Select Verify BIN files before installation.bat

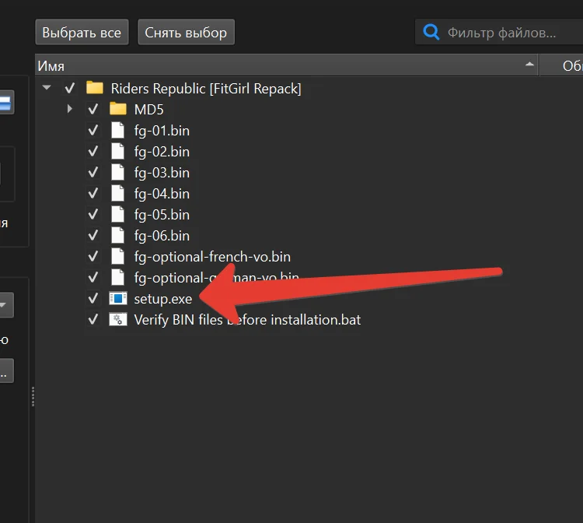[x=247, y=319]
